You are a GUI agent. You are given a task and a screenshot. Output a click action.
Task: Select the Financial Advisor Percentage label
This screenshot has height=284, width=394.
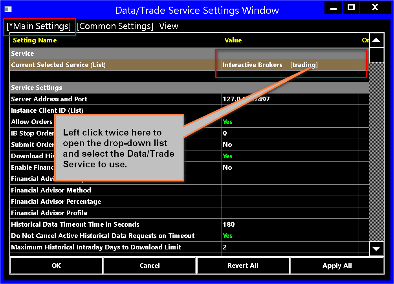(x=56, y=202)
